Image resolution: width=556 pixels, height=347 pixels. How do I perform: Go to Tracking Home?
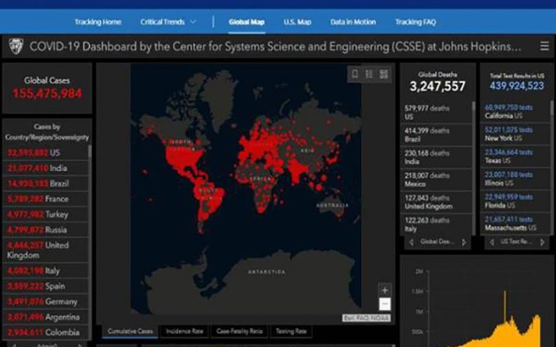97,22
